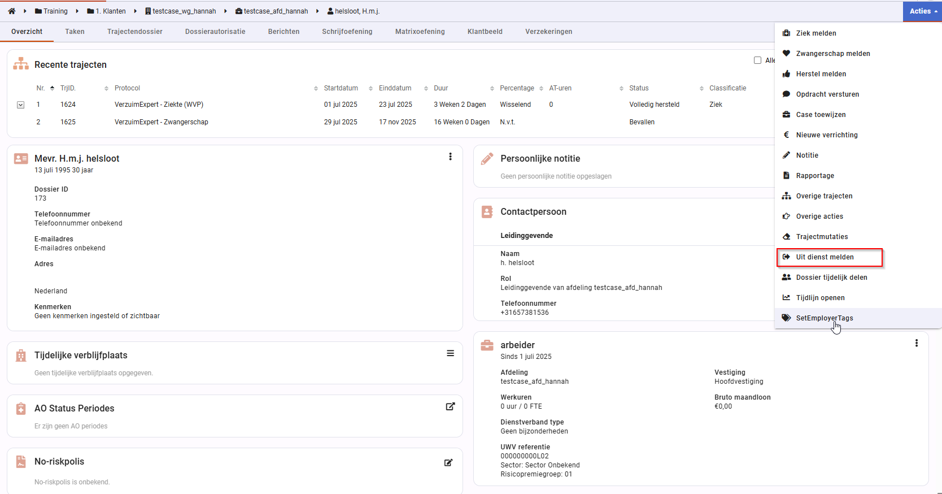Click the document icon for Rapportage
The height and width of the screenshot is (494, 942).
(x=786, y=176)
